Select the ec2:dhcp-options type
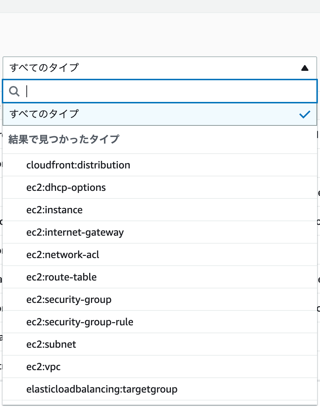320x407 pixels. coord(160,187)
